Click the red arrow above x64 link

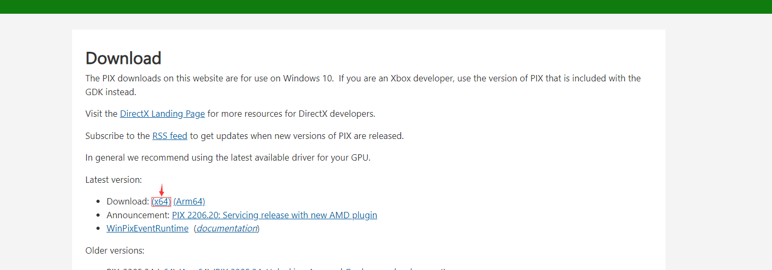click(x=162, y=190)
